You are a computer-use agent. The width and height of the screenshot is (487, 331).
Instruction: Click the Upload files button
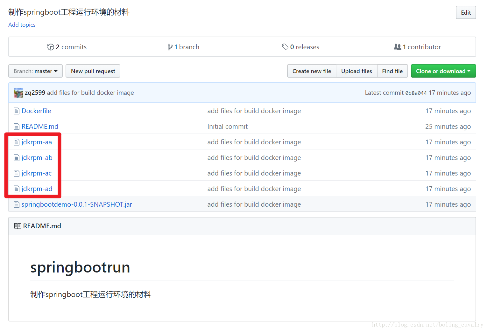coord(356,71)
